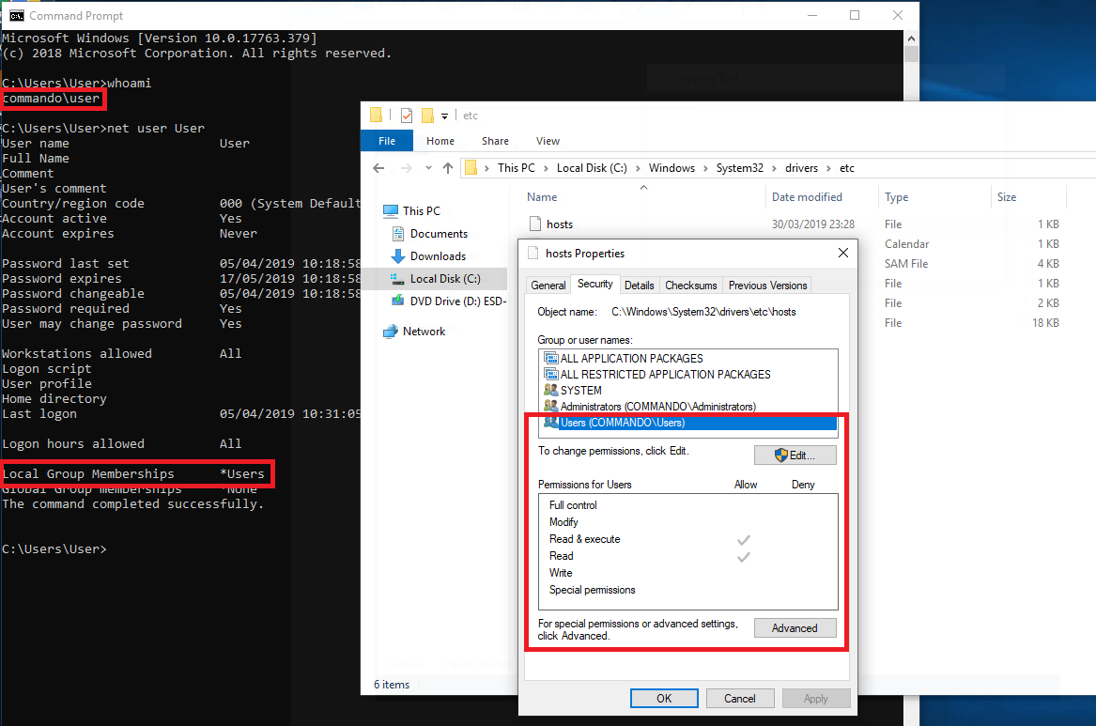Expand the chevron after drivers in breadcrumb
The image size is (1096, 726).
[829, 168]
